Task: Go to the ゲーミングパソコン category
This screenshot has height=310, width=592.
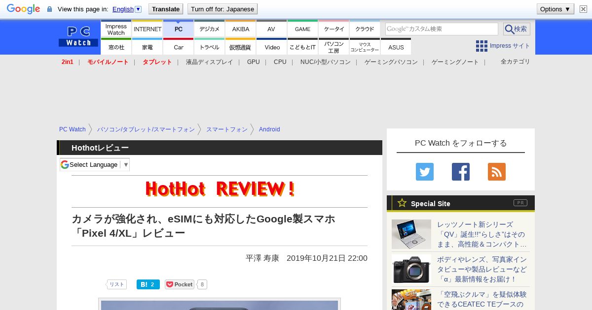Action: click(391, 62)
